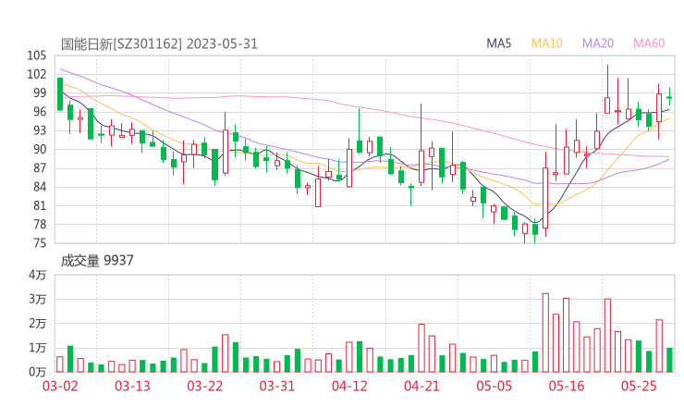The image size is (684, 407).
Task: Click the 03-31 date label
Action: (x=277, y=386)
